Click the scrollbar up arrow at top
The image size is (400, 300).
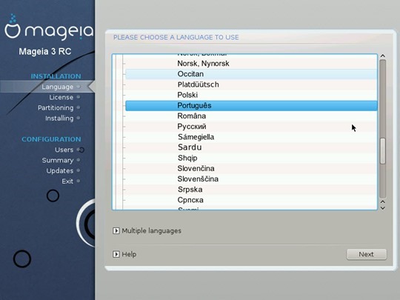pos(382,56)
